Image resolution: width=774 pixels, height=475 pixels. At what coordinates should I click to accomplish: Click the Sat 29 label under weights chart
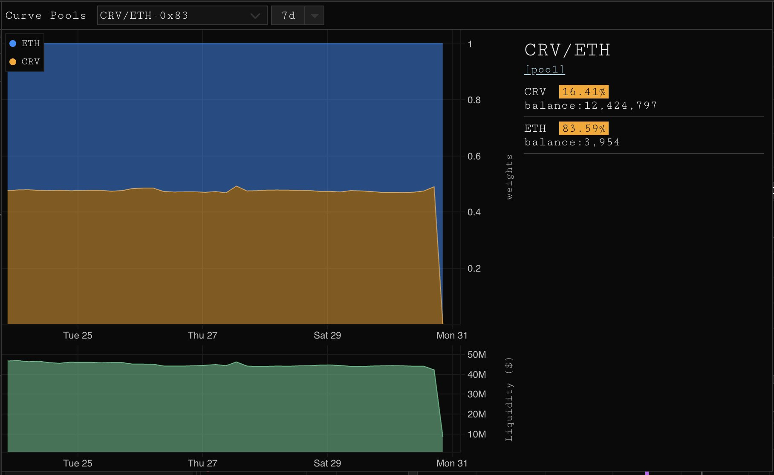327,336
